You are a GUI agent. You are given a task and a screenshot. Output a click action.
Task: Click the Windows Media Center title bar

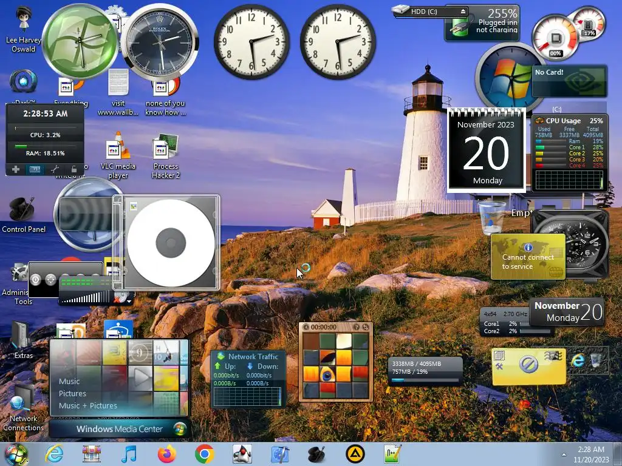[119, 429]
